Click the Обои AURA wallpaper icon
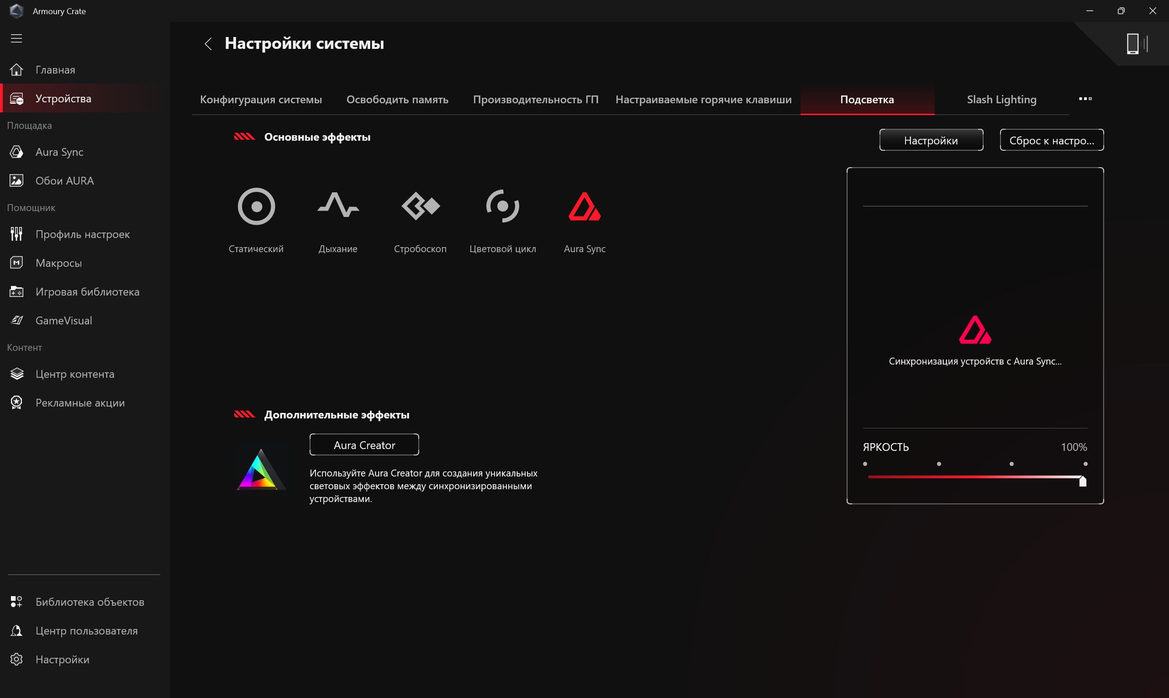Image resolution: width=1169 pixels, height=698 pixels. (16, 180)
